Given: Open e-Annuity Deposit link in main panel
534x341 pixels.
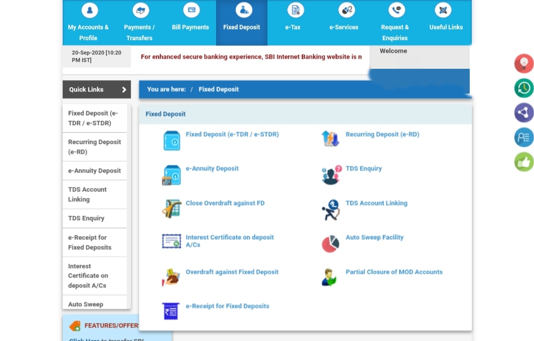Looking at the screenshot, I should point(212,168).
